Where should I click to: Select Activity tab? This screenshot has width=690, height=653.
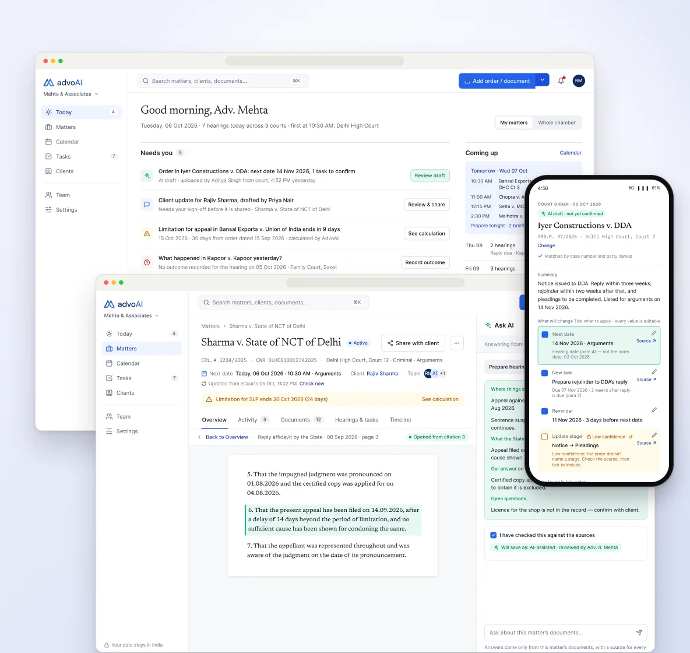[x=252, y=420]
